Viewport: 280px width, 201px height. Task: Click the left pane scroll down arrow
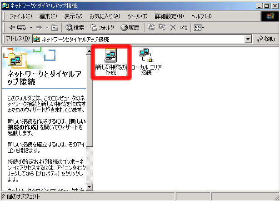click(x=89, y=187)
